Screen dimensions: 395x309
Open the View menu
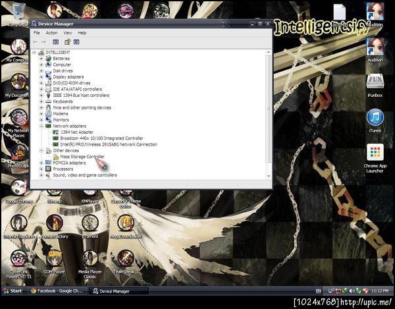pos(68,33)
